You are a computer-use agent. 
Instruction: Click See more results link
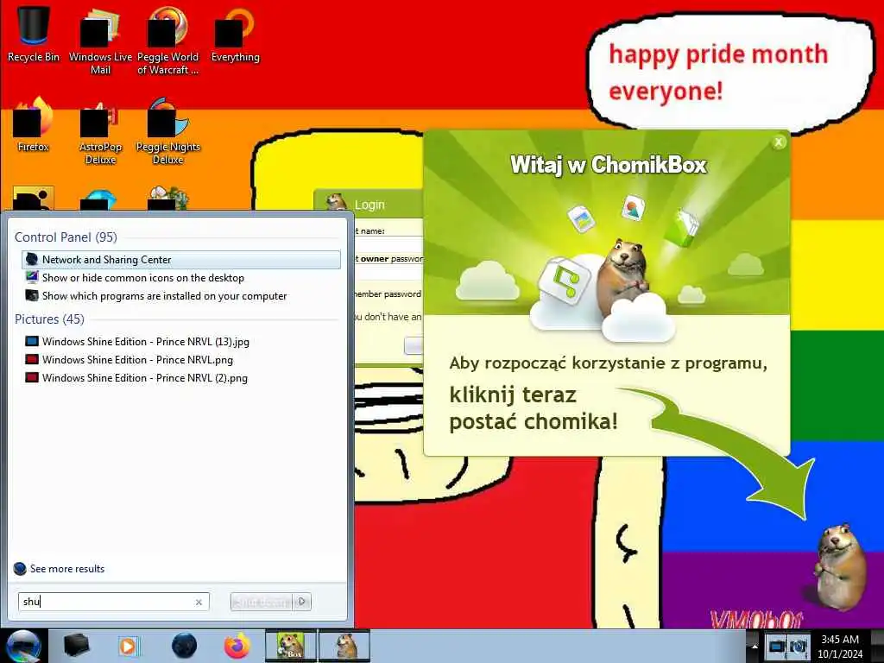pos(67,568)
